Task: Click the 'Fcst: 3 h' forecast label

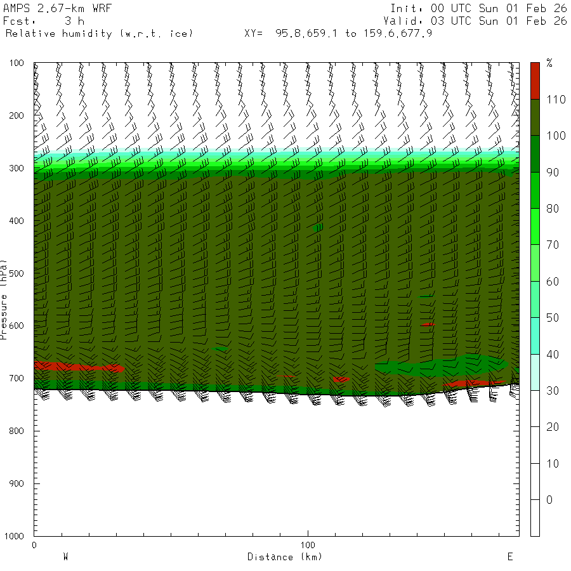Action: click(x=44, y=21)
